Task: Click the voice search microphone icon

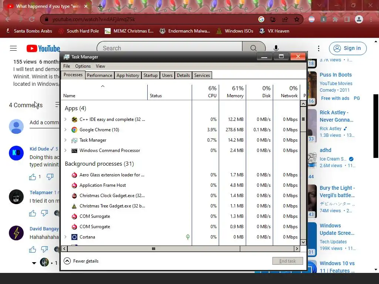Action: coord(276,48)
